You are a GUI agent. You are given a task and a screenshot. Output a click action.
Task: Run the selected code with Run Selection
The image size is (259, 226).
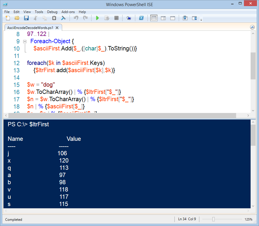coord(107,18)
